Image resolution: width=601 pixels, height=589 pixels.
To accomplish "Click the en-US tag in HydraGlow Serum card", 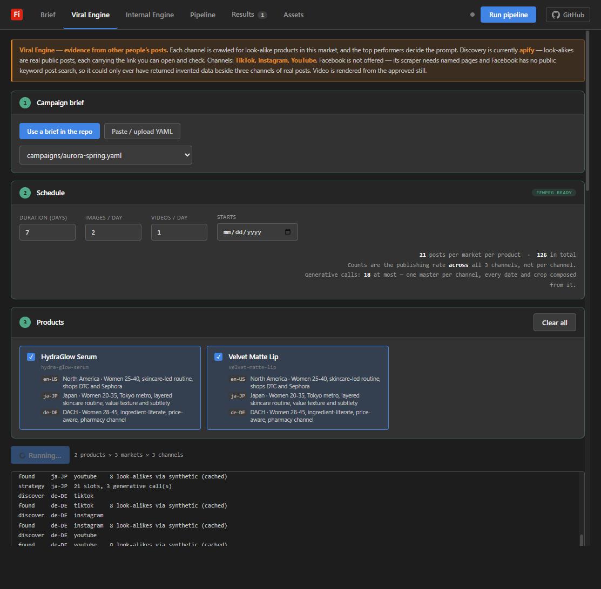I will tap(50, 379).
